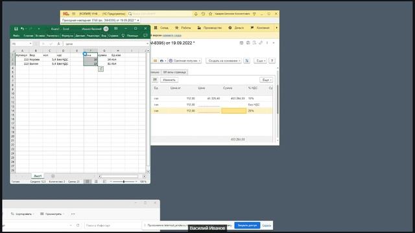Open the 1C history clock icon
Viewport: 415px width, 233px height.
[x=203, y=14]
